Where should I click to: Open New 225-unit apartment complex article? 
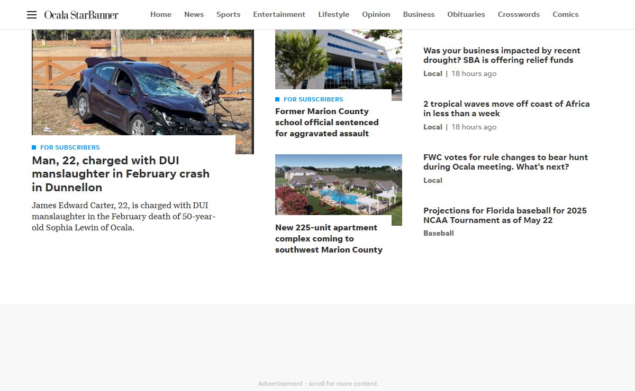coord(329,239)
